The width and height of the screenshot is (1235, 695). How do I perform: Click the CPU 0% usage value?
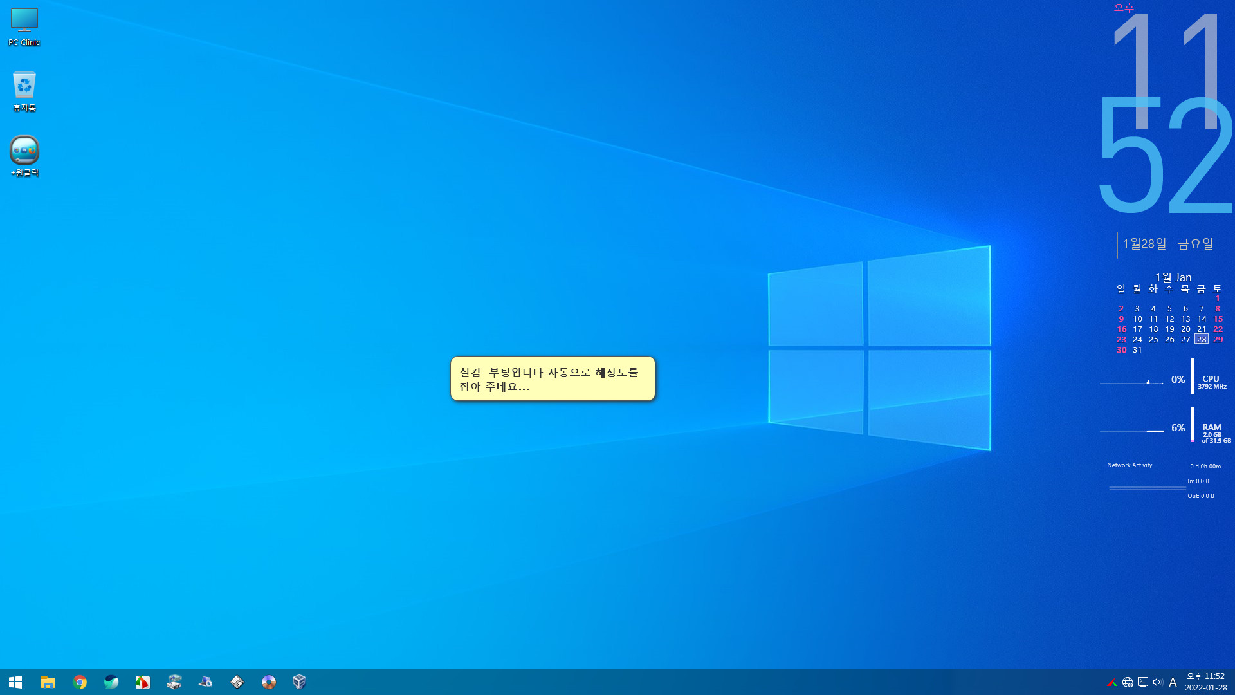pyautogui.click(x=1178, y=380)
